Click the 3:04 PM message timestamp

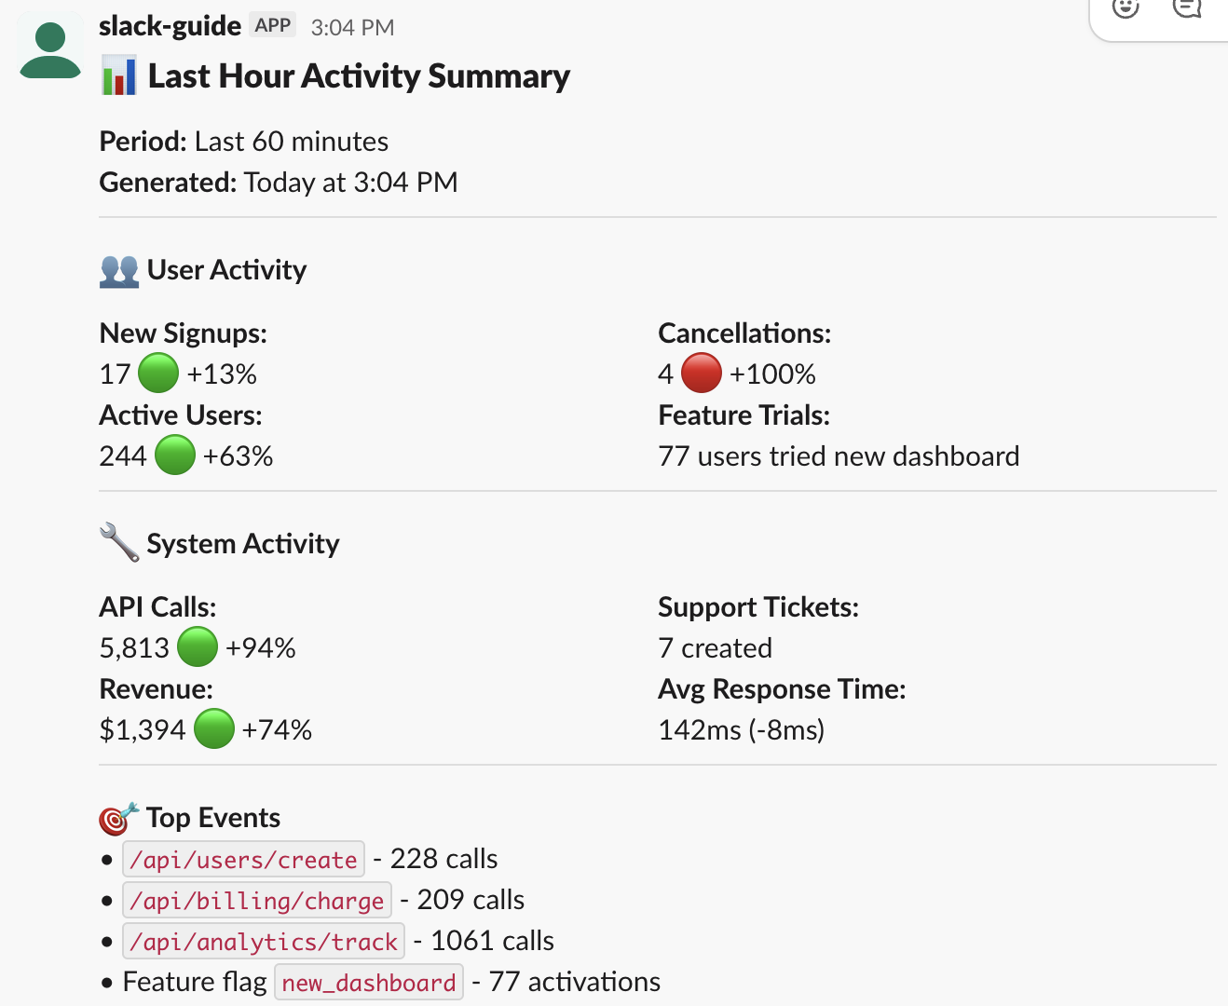[352, 27]
